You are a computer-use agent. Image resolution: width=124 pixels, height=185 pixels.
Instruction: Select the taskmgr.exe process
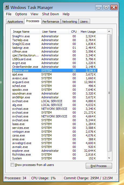(55, 48)
